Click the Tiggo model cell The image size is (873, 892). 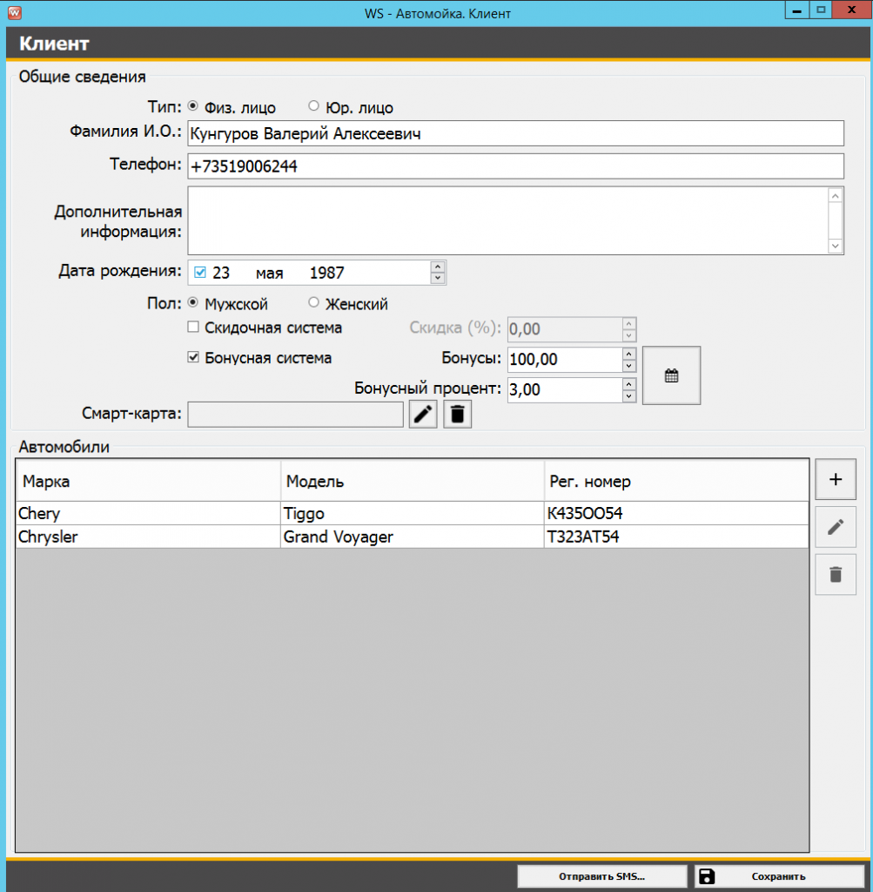(x=412, y=513)
